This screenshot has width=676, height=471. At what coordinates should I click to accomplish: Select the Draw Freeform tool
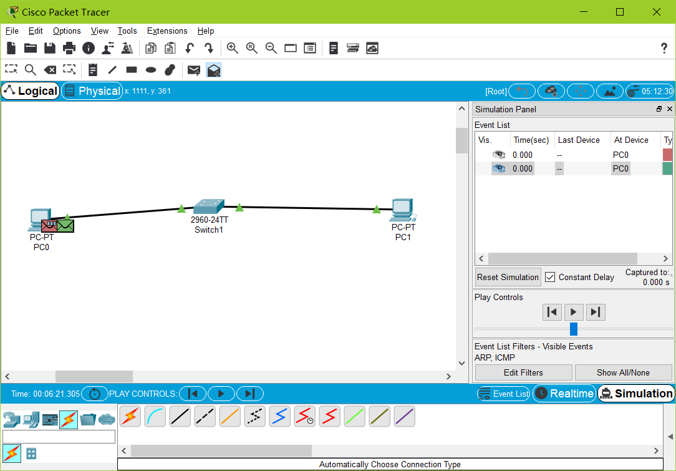[x=170, y=70]
